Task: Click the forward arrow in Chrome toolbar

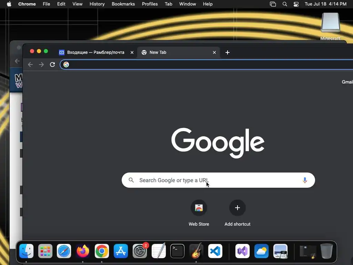Action: click(41, 65)
